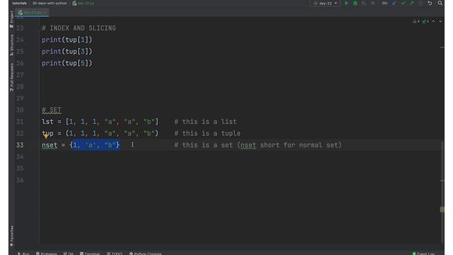Viewport: 453px width, 255px height.
Task: Select the day-22.py editor tab
Action: (x=32, y=13)
